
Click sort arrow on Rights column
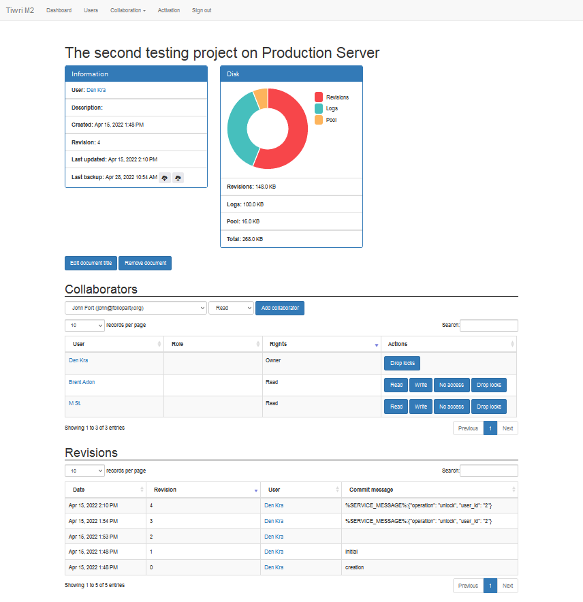[376, 345]
